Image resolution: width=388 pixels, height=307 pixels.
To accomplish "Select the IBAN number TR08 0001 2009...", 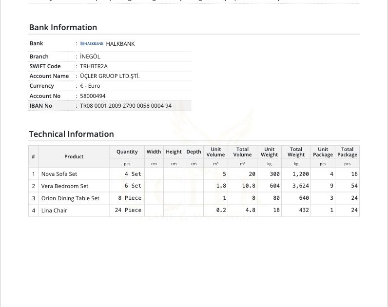I will point(126,106).
